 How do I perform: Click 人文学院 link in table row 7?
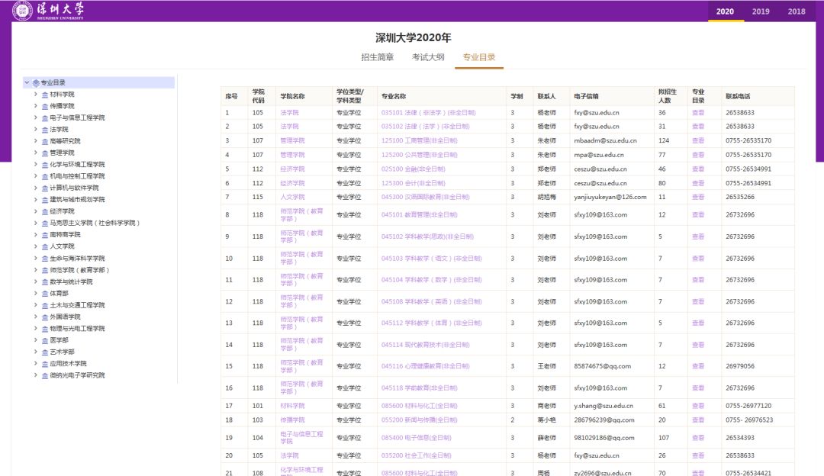click(x=292, y=197)
